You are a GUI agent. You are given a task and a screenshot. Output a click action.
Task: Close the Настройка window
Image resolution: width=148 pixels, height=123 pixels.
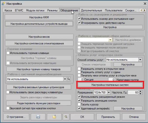click(x=145, y=4)
